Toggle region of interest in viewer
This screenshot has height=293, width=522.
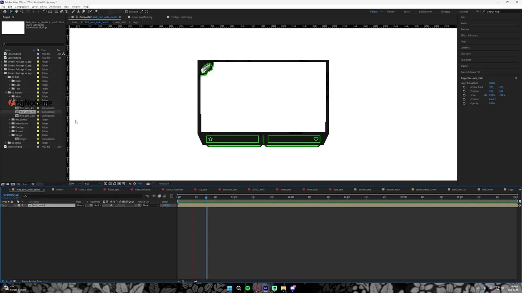point(119,184)
